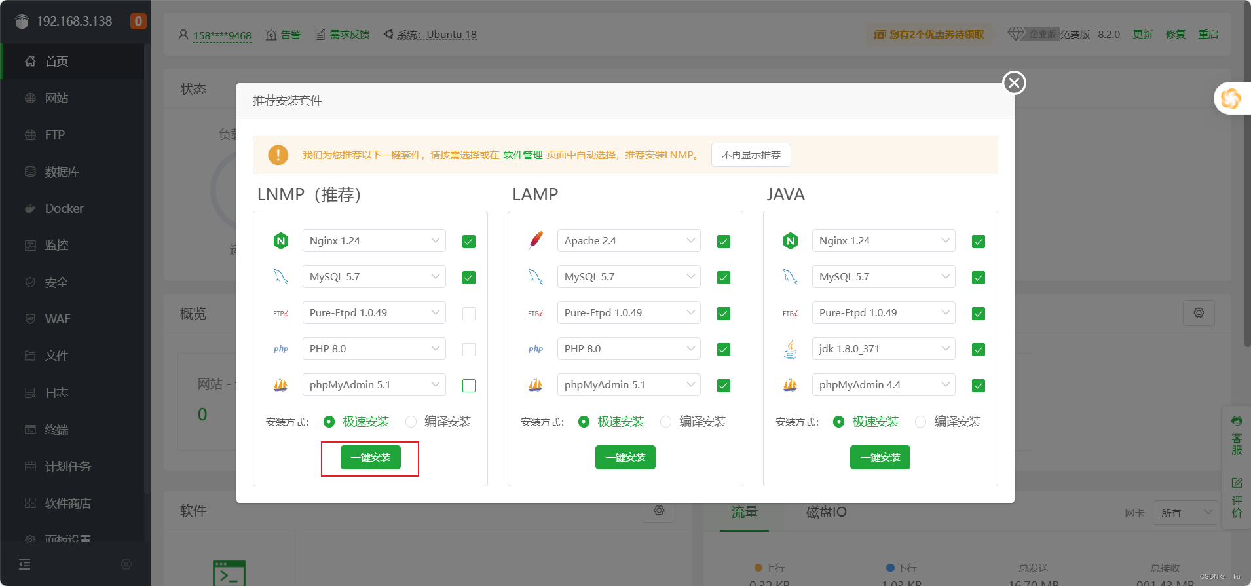The image size is (1251, 586).
Task: Click the 计划任务 schedule icon
Action: (x=30, y=466)
